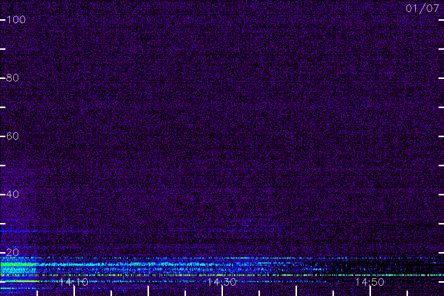Click the 01/07 date label
Screen dimensions: 444x296
pos(422,8)
